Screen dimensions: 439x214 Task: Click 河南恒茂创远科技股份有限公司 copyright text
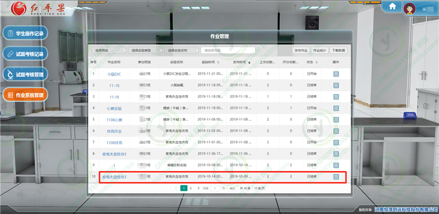pos(406,210)
